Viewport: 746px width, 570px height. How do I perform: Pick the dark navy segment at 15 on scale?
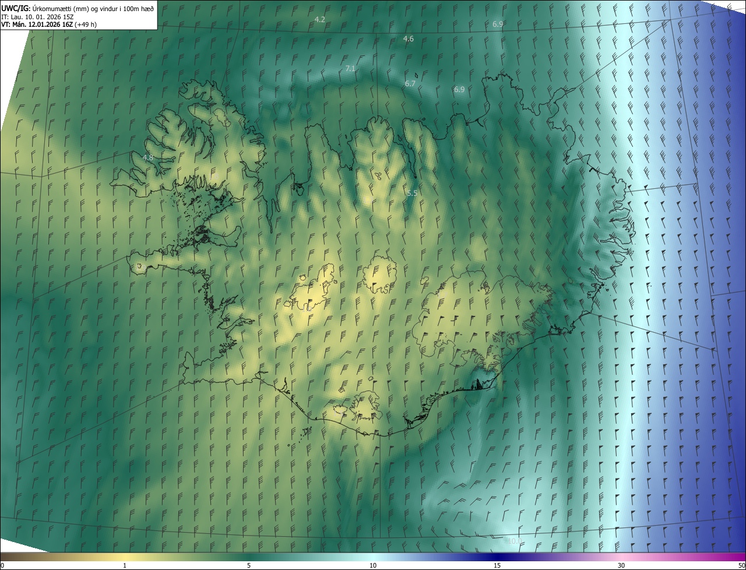click(x=497, y=557)
